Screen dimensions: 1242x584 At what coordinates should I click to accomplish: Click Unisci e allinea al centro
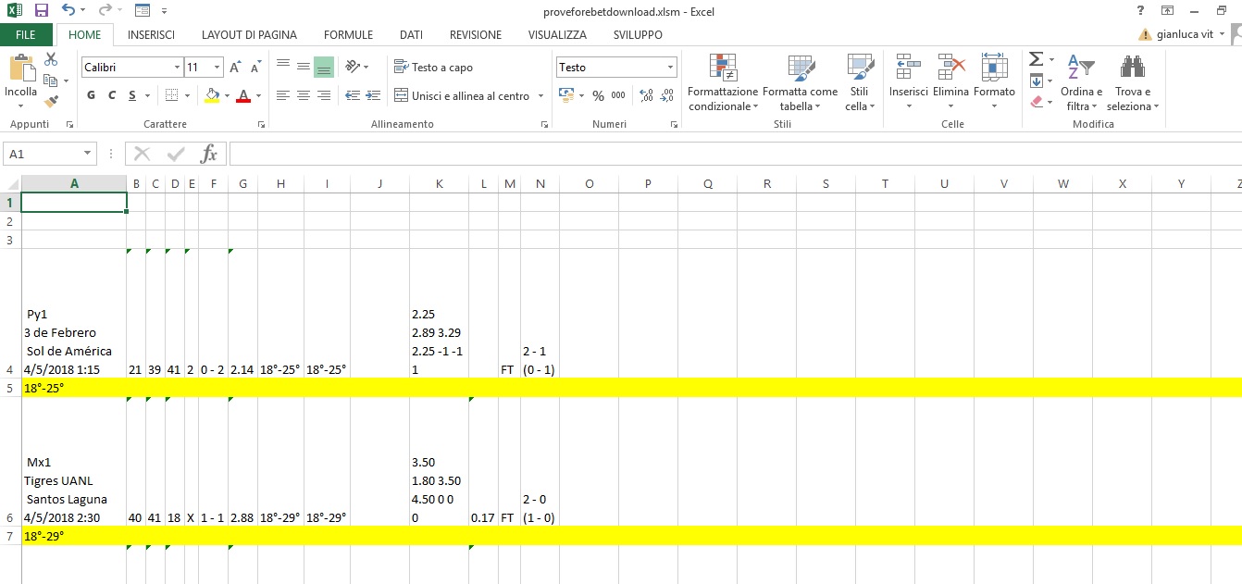pos(463,95)
